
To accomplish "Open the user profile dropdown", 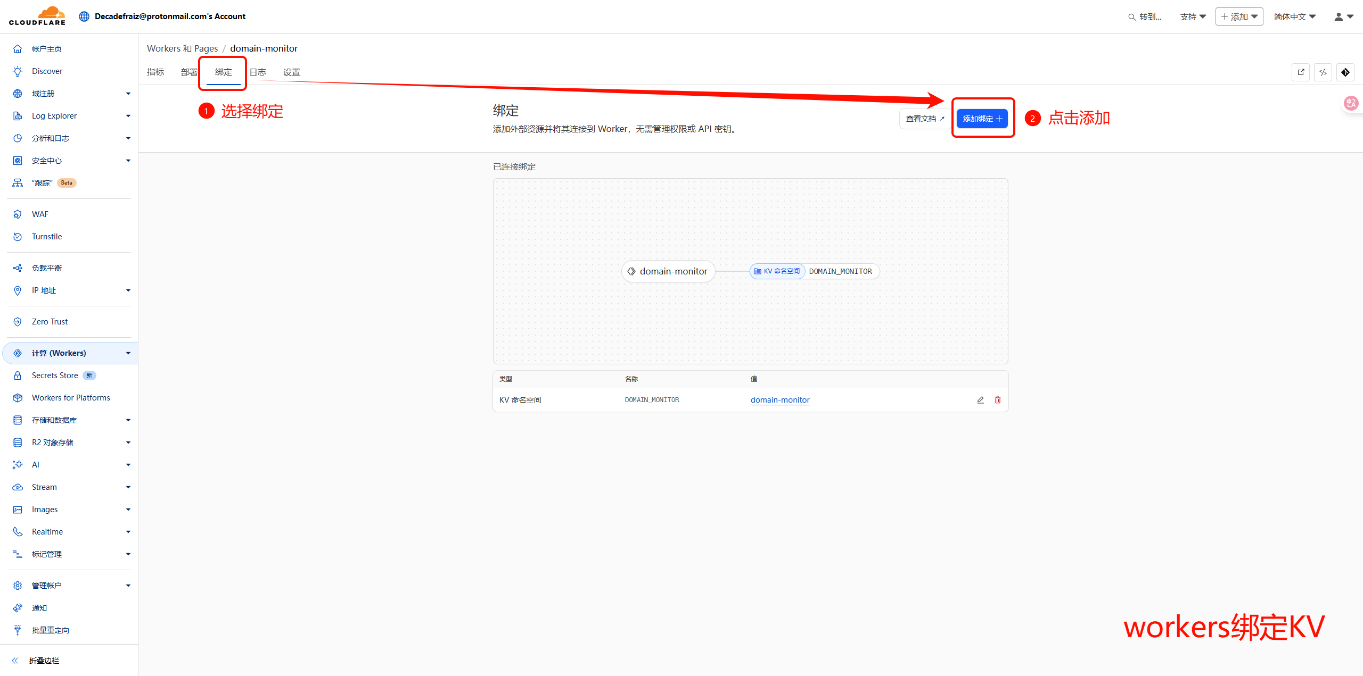I will (1344, 16).
